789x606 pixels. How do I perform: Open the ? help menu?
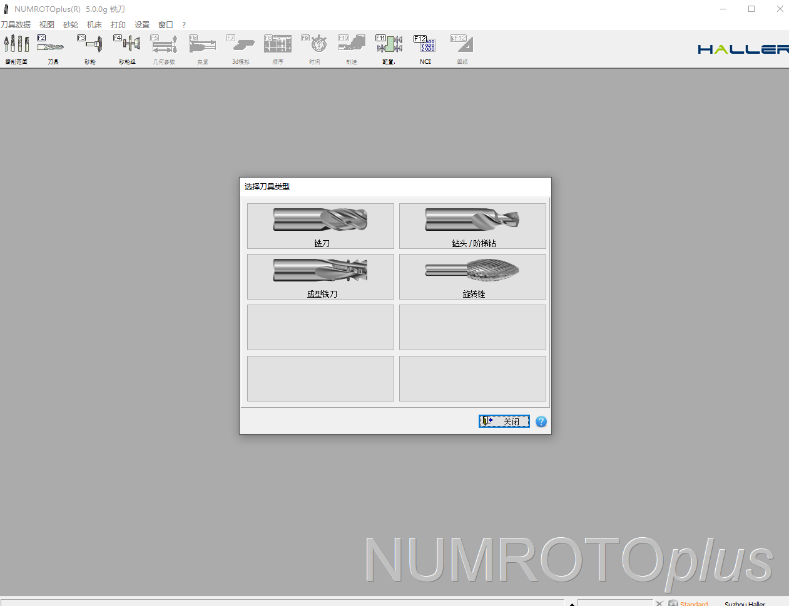click(x=184, y=25)
